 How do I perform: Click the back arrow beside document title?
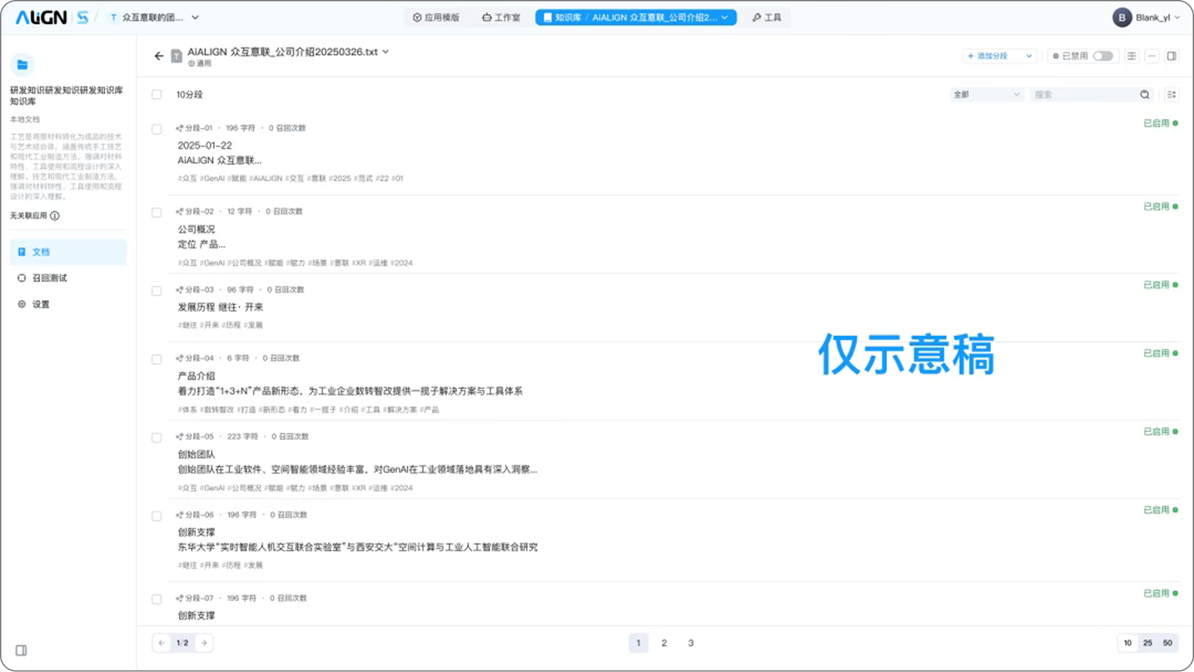[159, 56]
